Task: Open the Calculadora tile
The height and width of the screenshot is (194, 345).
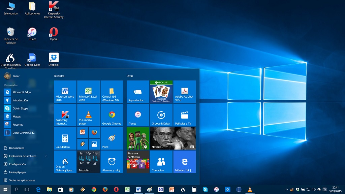Action: pos(65,138)
